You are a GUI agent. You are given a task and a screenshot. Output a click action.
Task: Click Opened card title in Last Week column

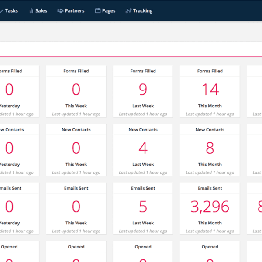[x=143, y=247]
